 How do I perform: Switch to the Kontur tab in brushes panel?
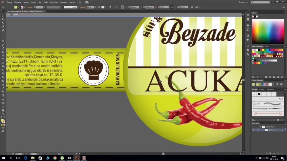[x=262, y=89]
